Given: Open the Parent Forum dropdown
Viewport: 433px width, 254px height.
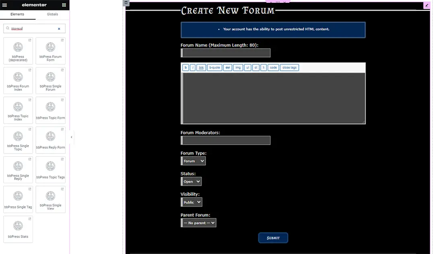Looking at the screenshot, I should coord(198,223).
